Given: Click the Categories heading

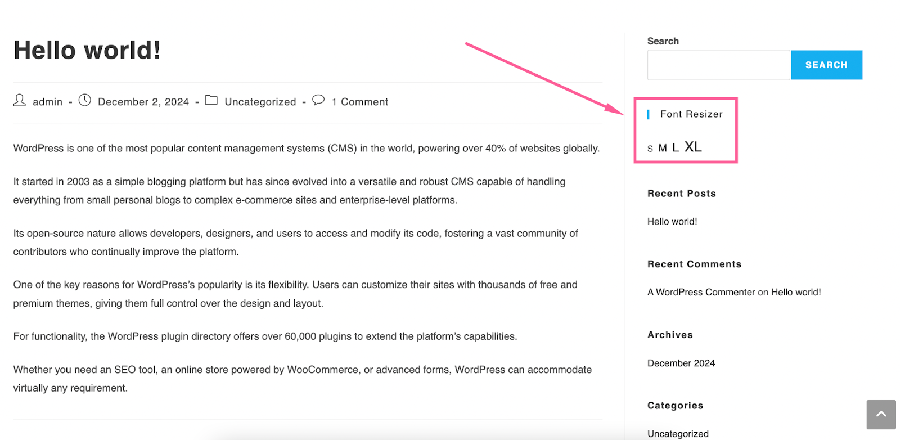Looking at the screenshot, I should 675,406.
